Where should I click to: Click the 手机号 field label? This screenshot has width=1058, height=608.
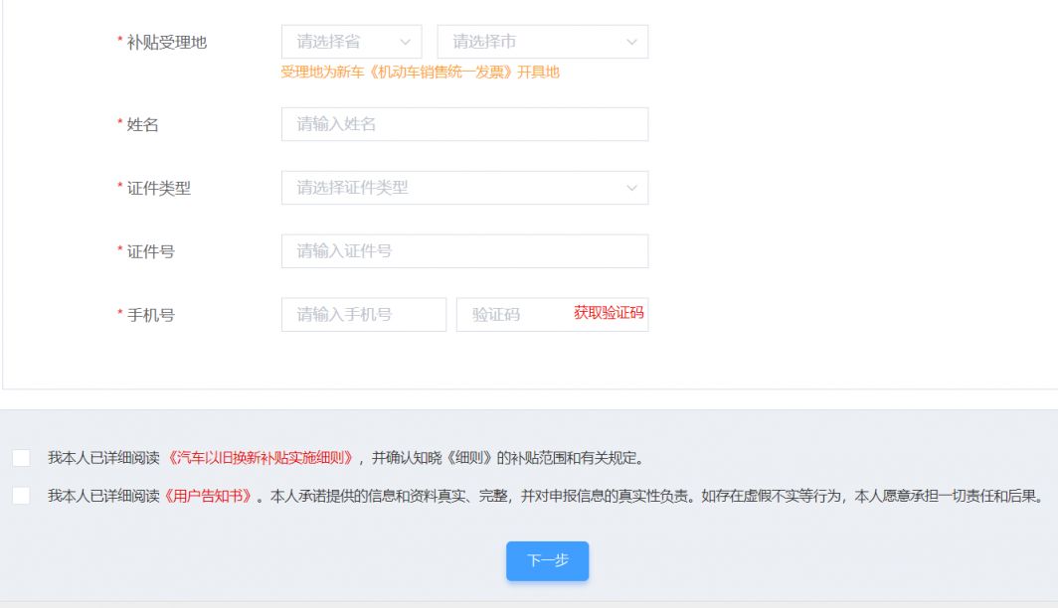tap(150, 315)
